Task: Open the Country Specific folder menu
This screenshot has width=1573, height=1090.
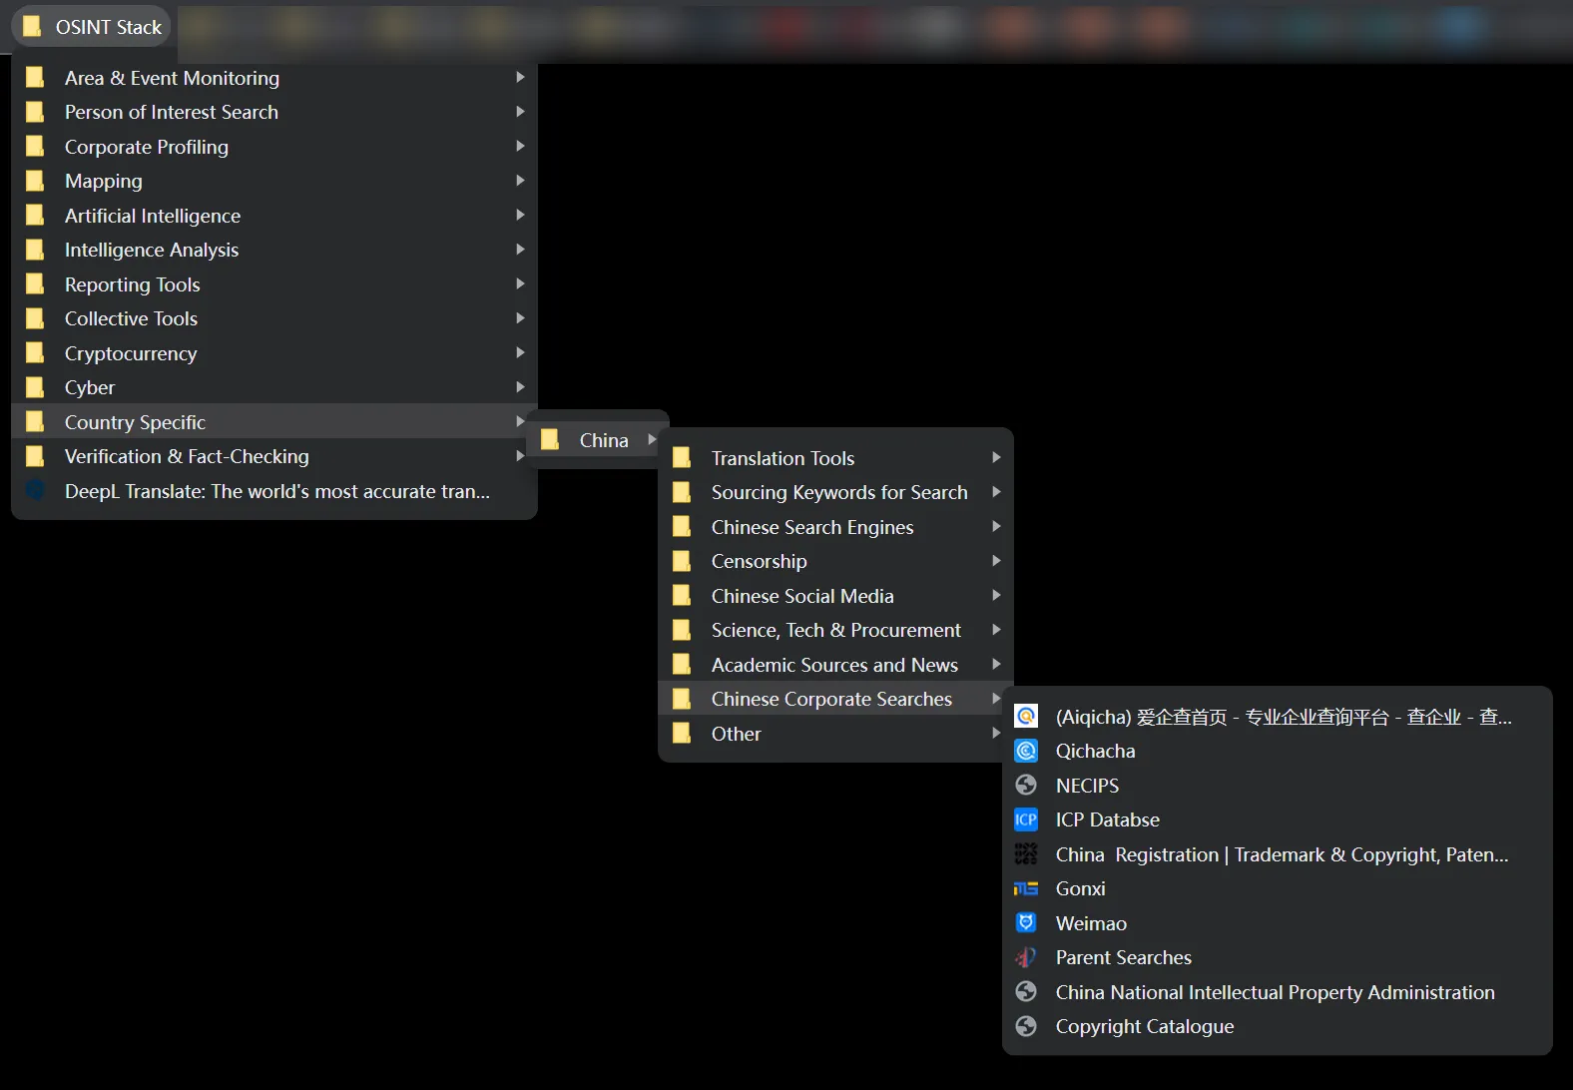Action: (x=274, y=422)
